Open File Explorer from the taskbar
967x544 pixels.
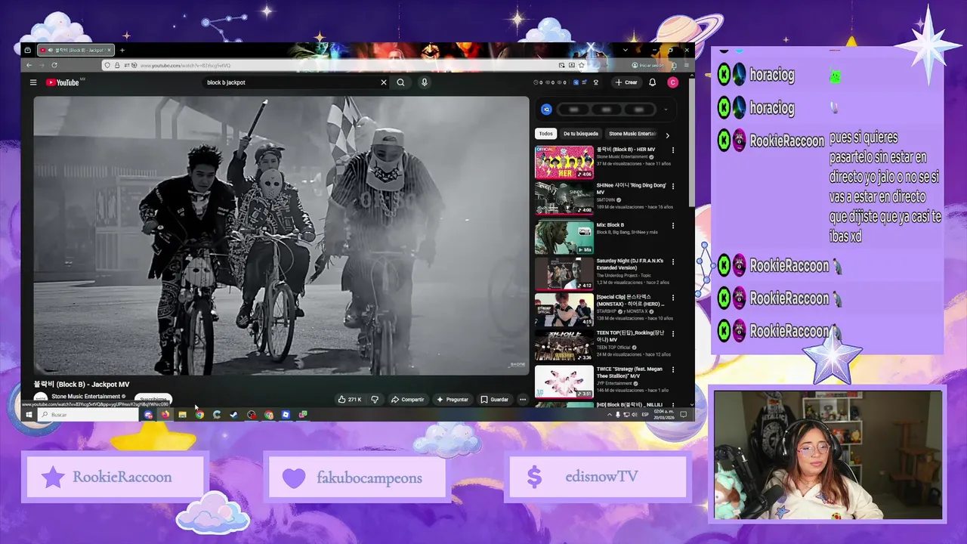[x=182, y=415]
